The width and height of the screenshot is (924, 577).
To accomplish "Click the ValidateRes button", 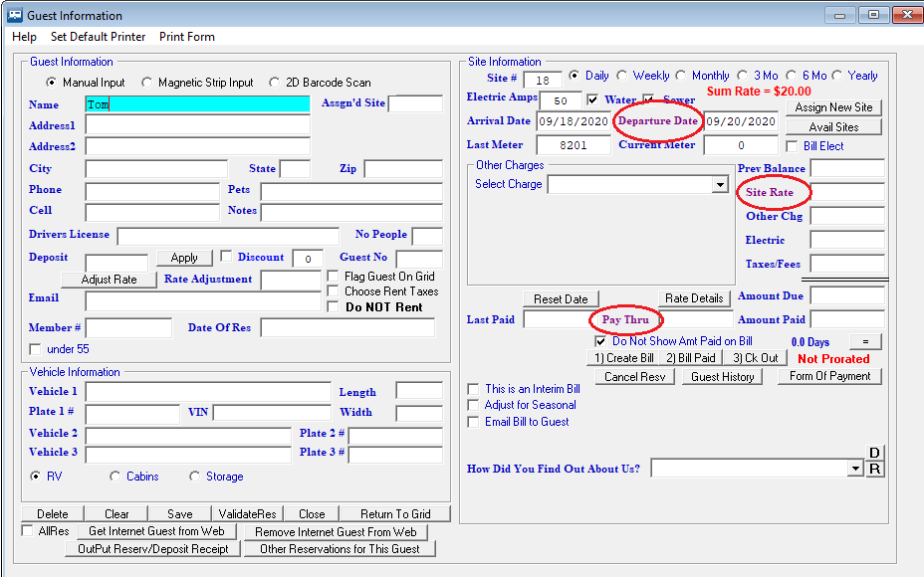I will [248, 514].
